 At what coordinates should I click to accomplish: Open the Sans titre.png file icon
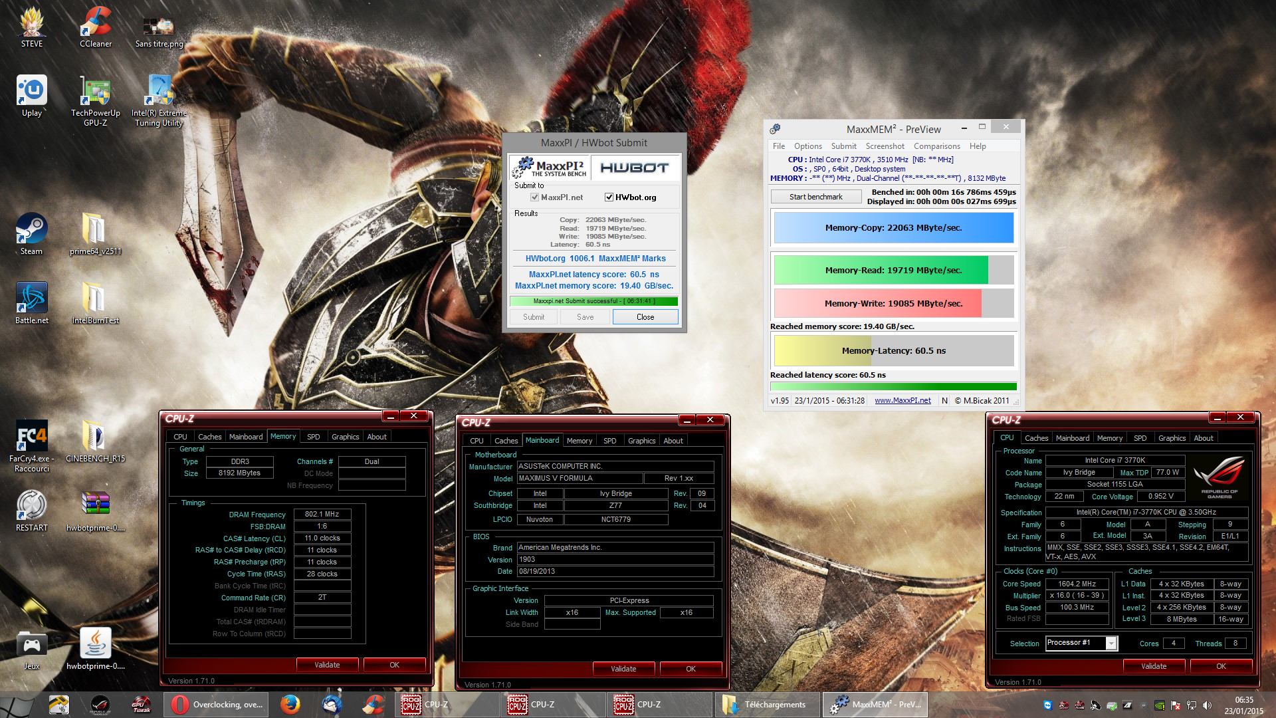point(159,30)
